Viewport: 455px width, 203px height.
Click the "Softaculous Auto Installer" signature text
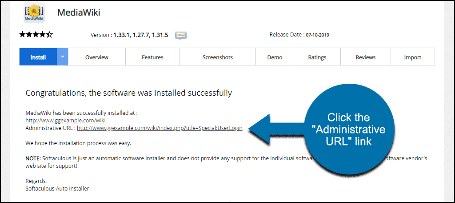57,188
